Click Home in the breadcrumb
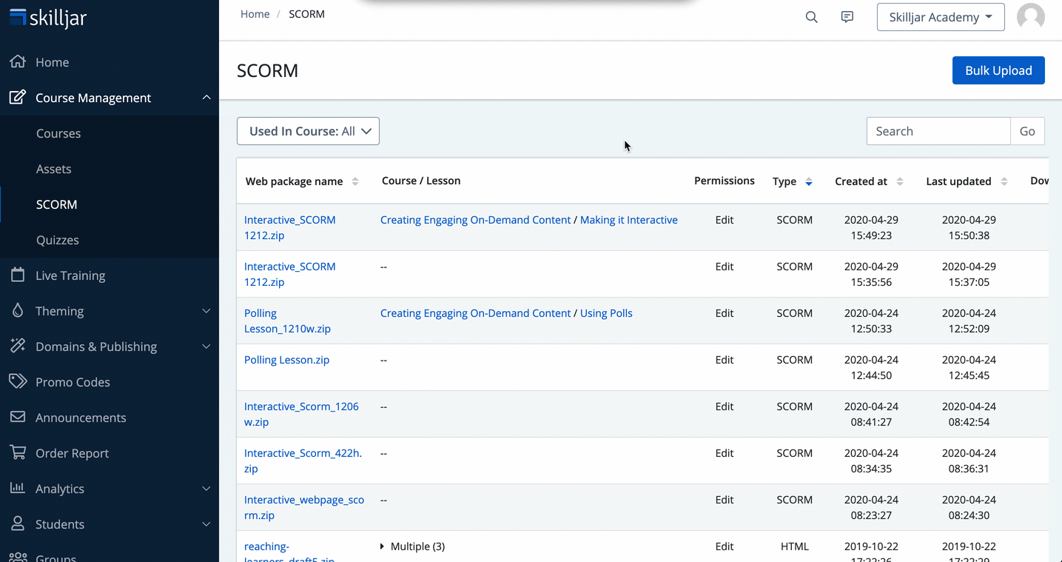 (255, 14)
